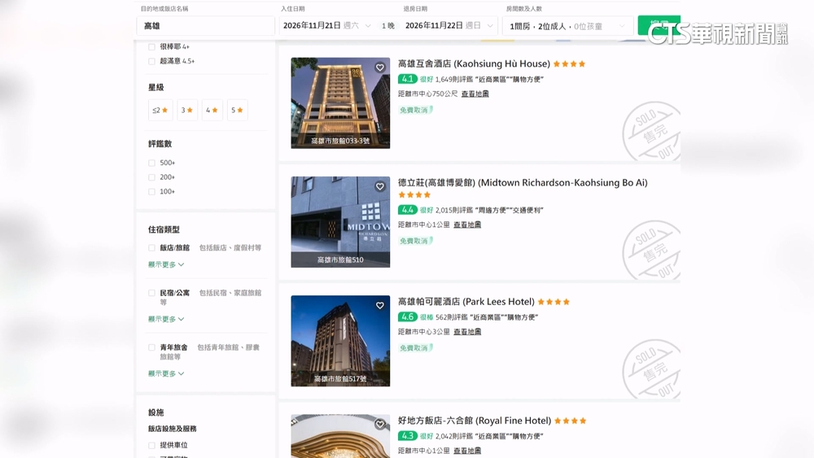Click 免費取消 tag on Park Lees Hotel

click(x=415, y=348)
